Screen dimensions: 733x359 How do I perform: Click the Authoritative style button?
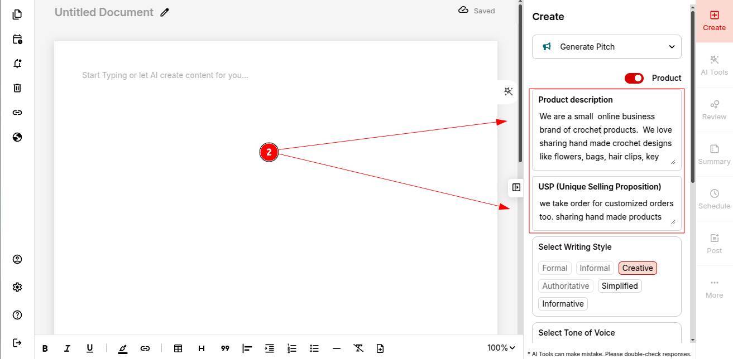pyautogui.click(x=566, y=286)
